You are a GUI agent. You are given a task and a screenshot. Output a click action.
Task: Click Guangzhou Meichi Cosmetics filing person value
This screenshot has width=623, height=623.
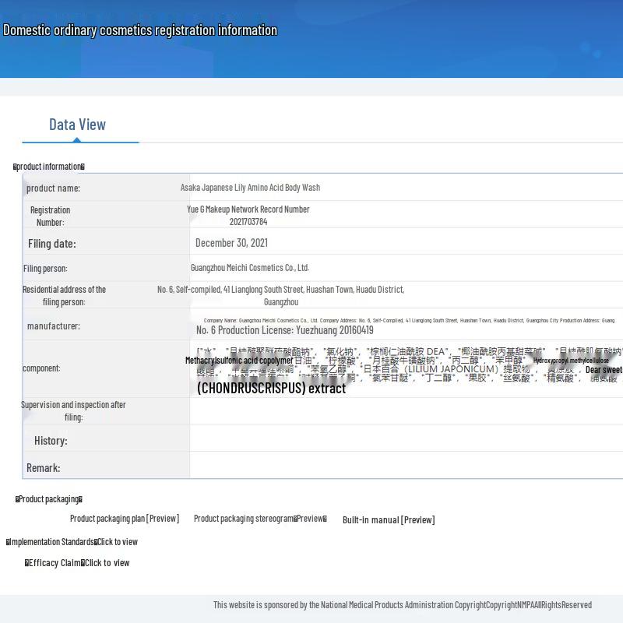click(x=250, y=268)
